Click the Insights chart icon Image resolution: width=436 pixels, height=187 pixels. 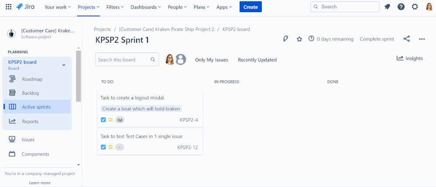click(400, 58)
